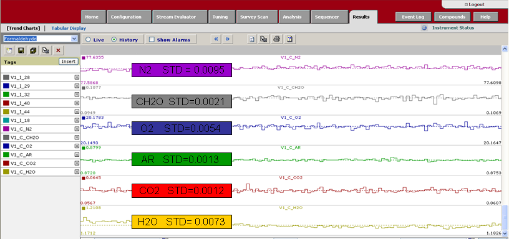Remove the V1_C_O2 tag
Screen dimensions: 509x239
click(x=77, y=146)
